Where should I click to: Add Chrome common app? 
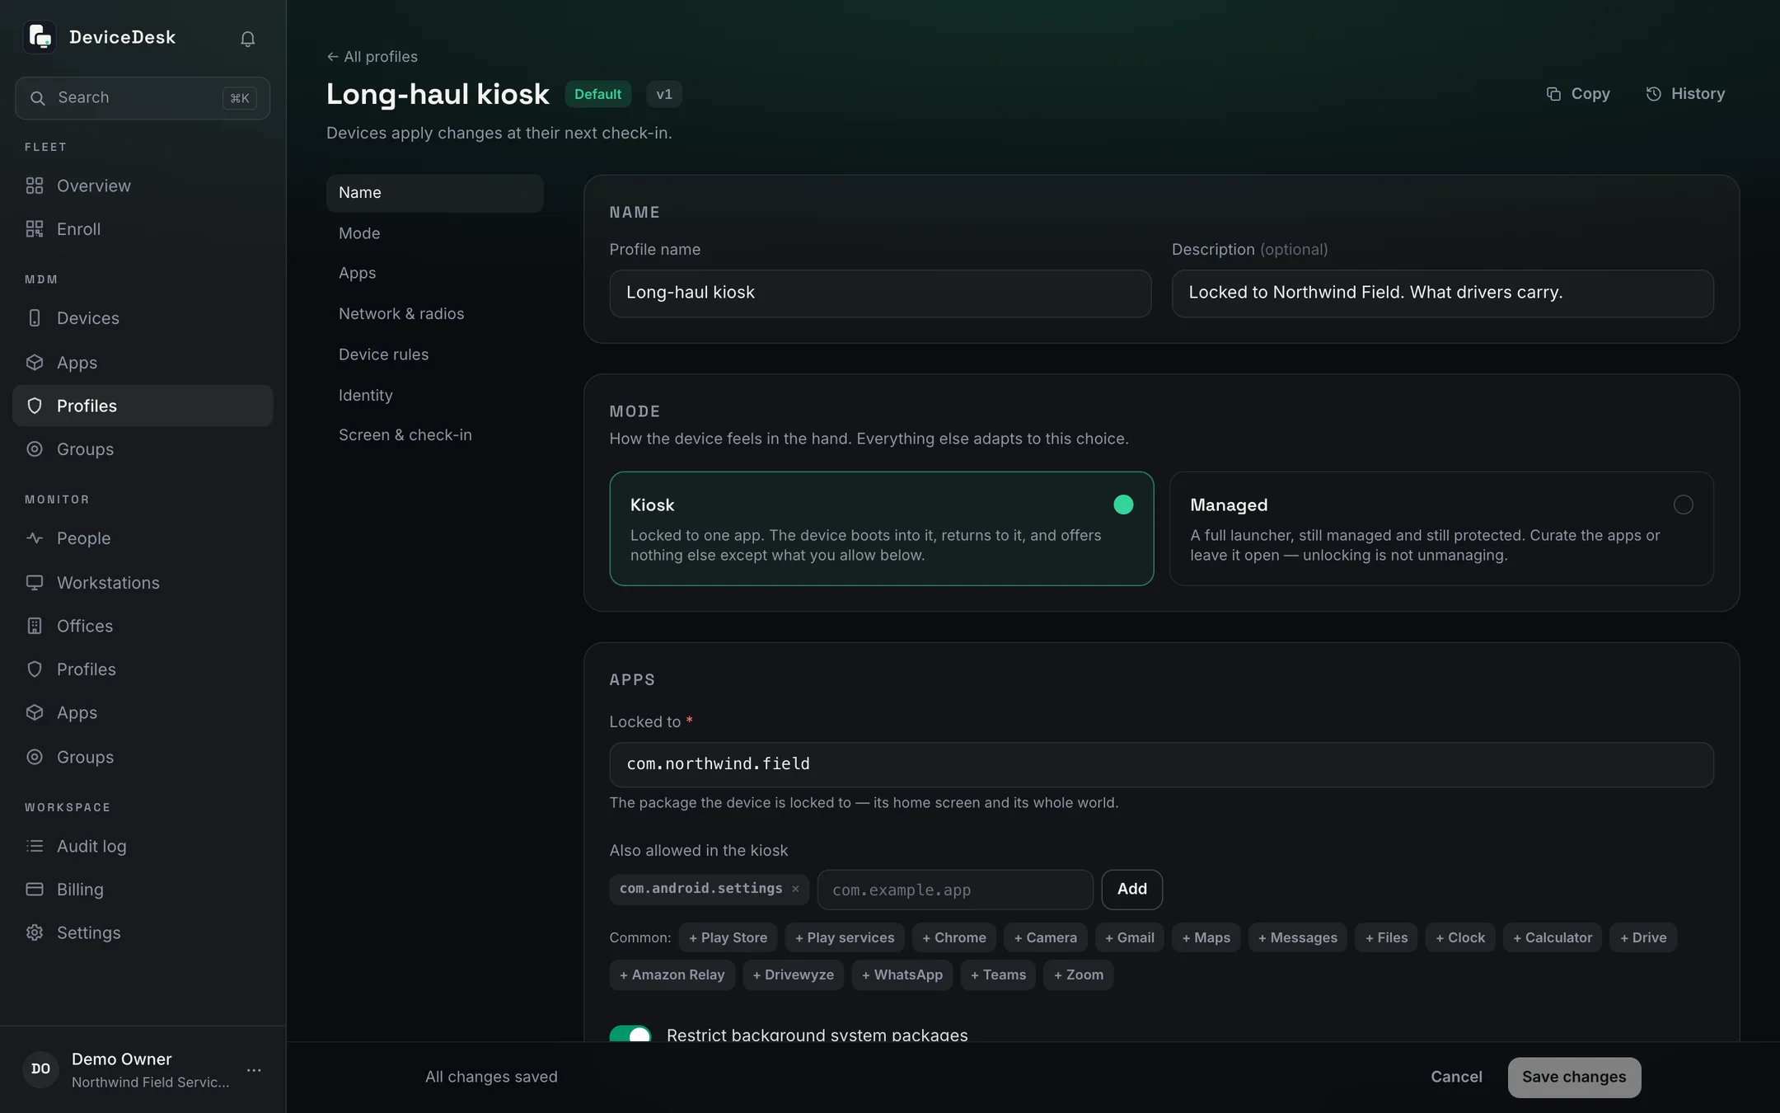pyautogui.click(x=954, y=937)
